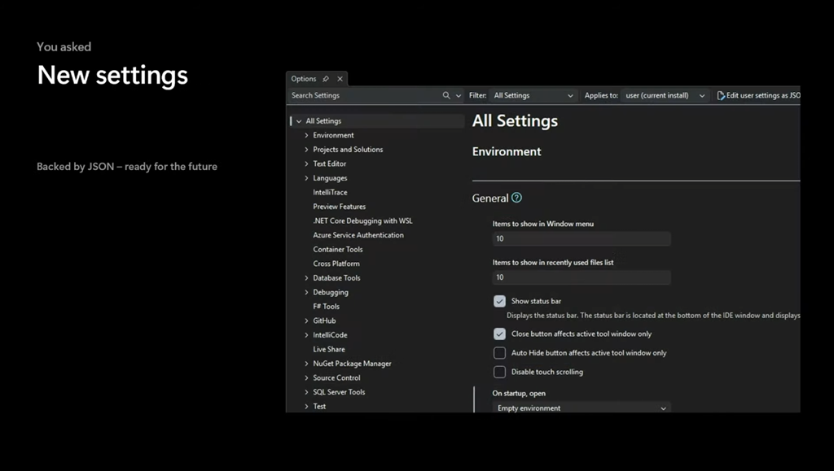Enable Disable touch scrolling checkbox
Viewport: 834px width, 471px height.
click(x=499, y=372)
